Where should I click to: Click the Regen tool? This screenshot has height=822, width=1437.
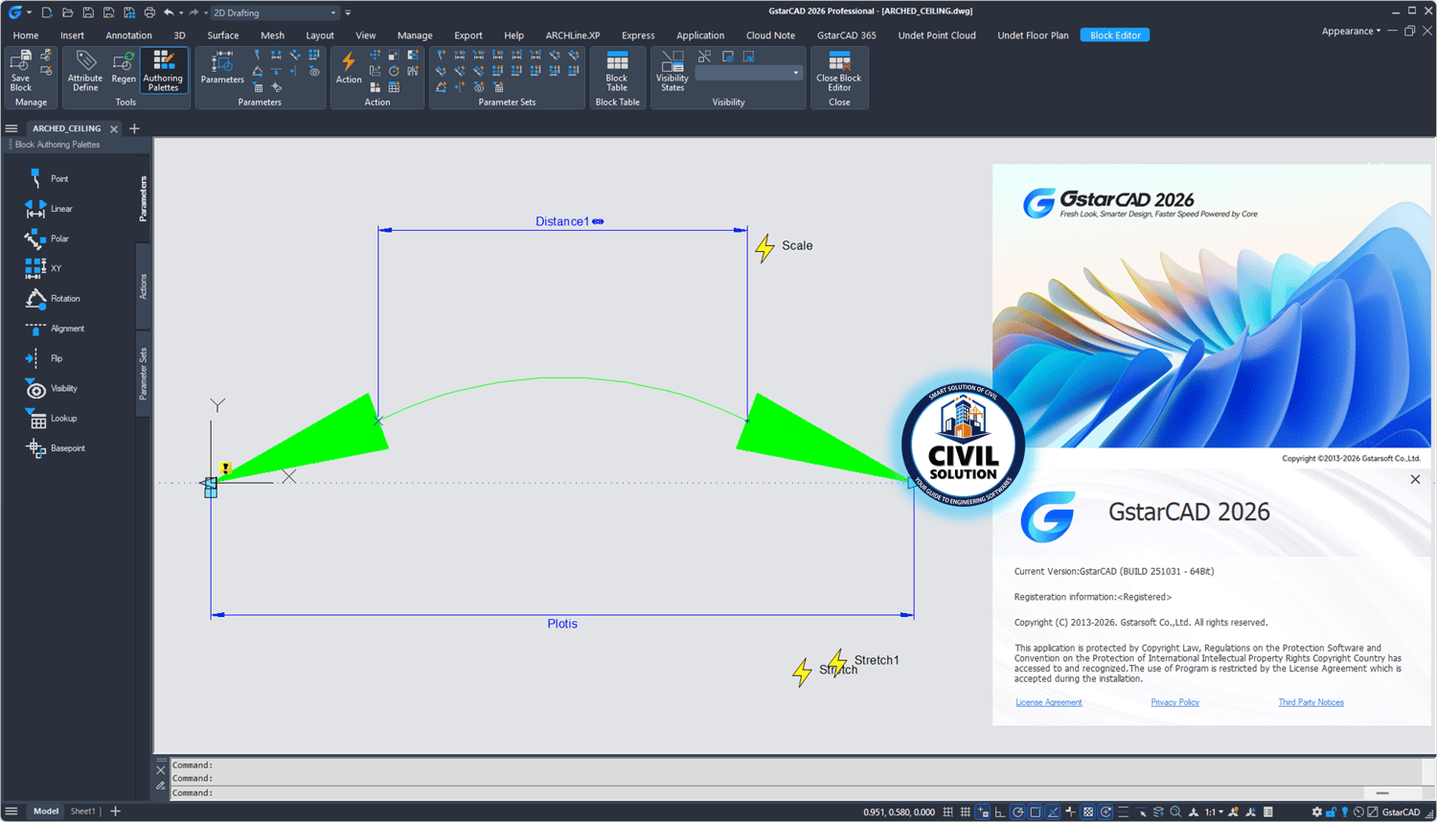point(124,67)
